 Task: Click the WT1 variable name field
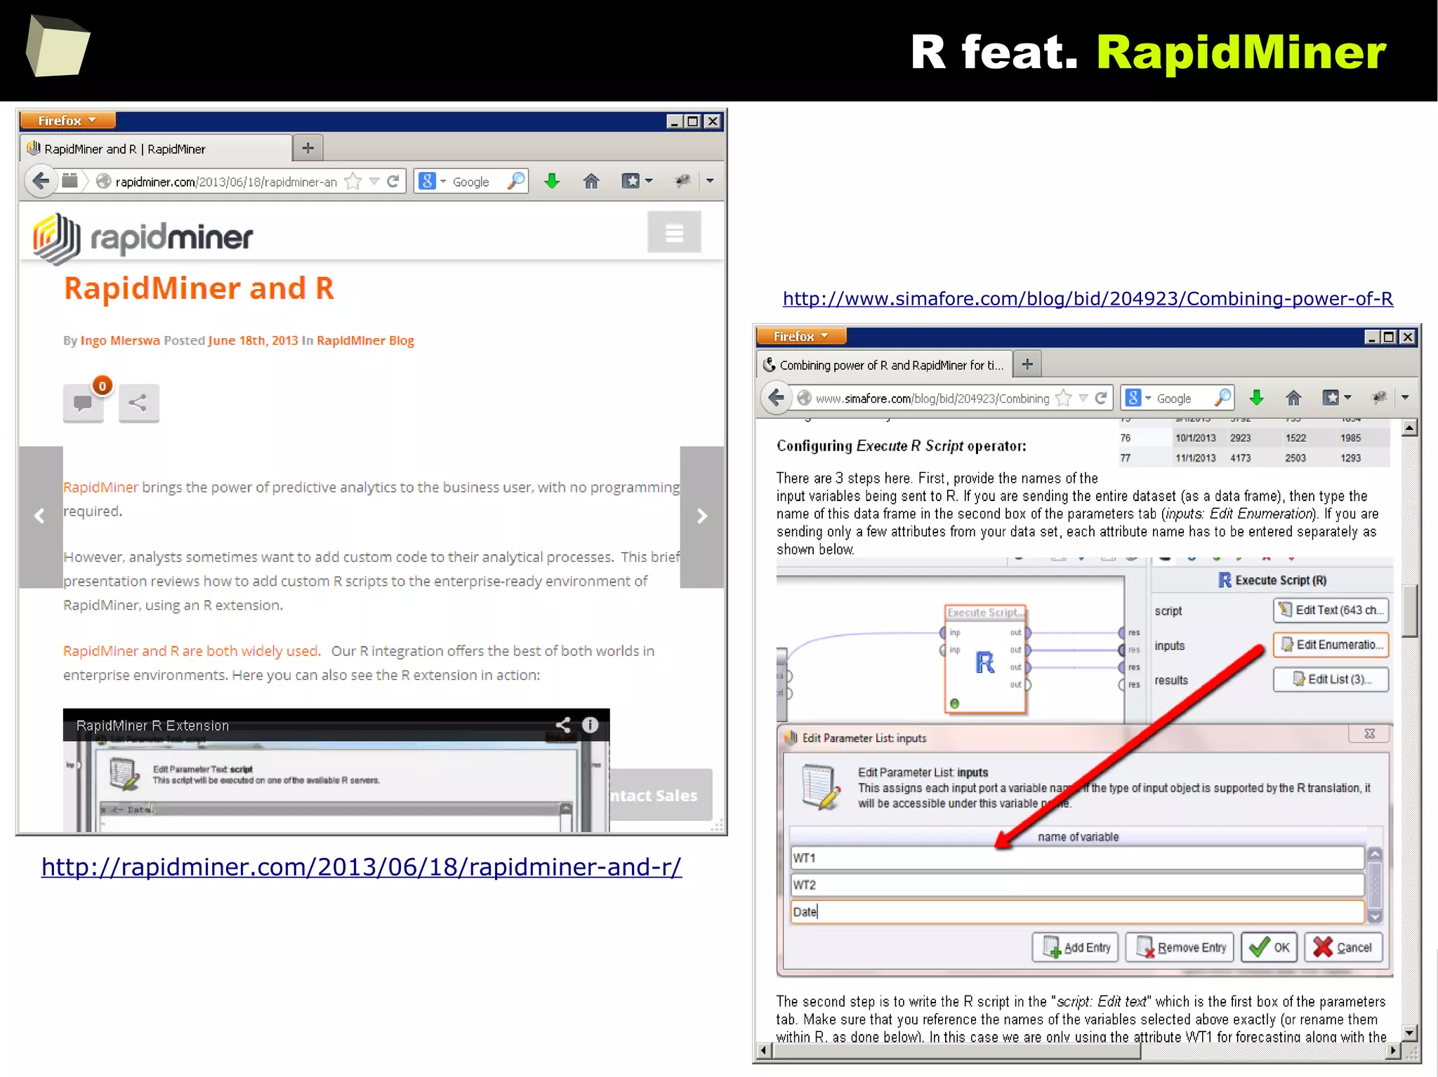pyautogui.click(x=1077, y=857)
